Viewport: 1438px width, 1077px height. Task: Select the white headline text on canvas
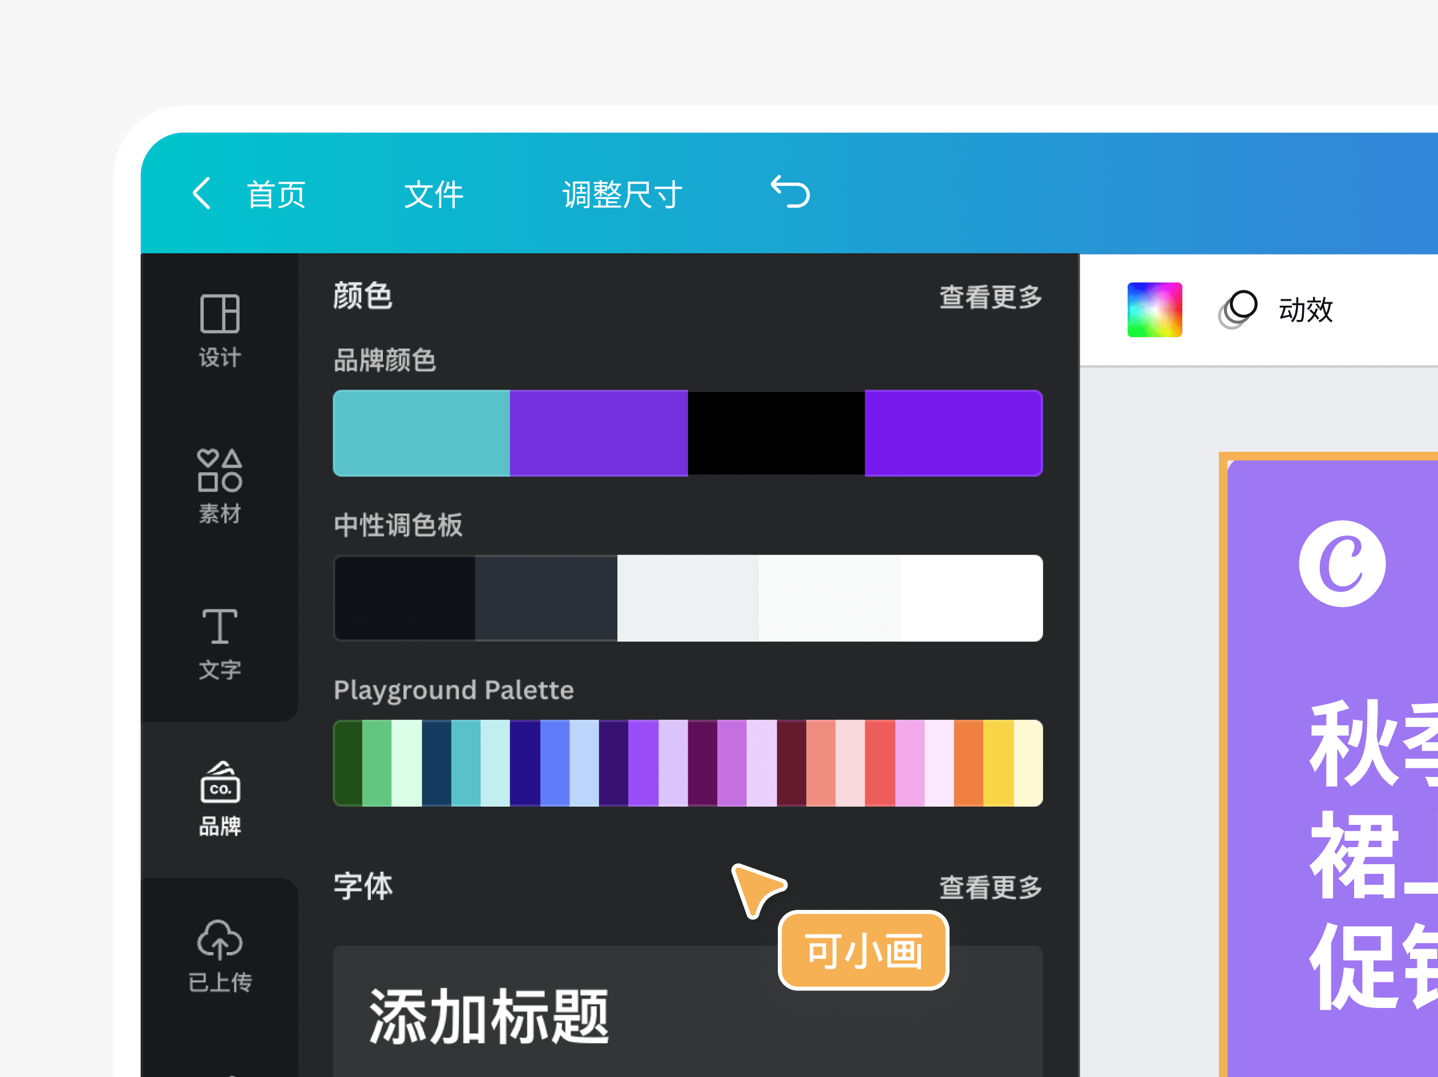coord(1373,855)
